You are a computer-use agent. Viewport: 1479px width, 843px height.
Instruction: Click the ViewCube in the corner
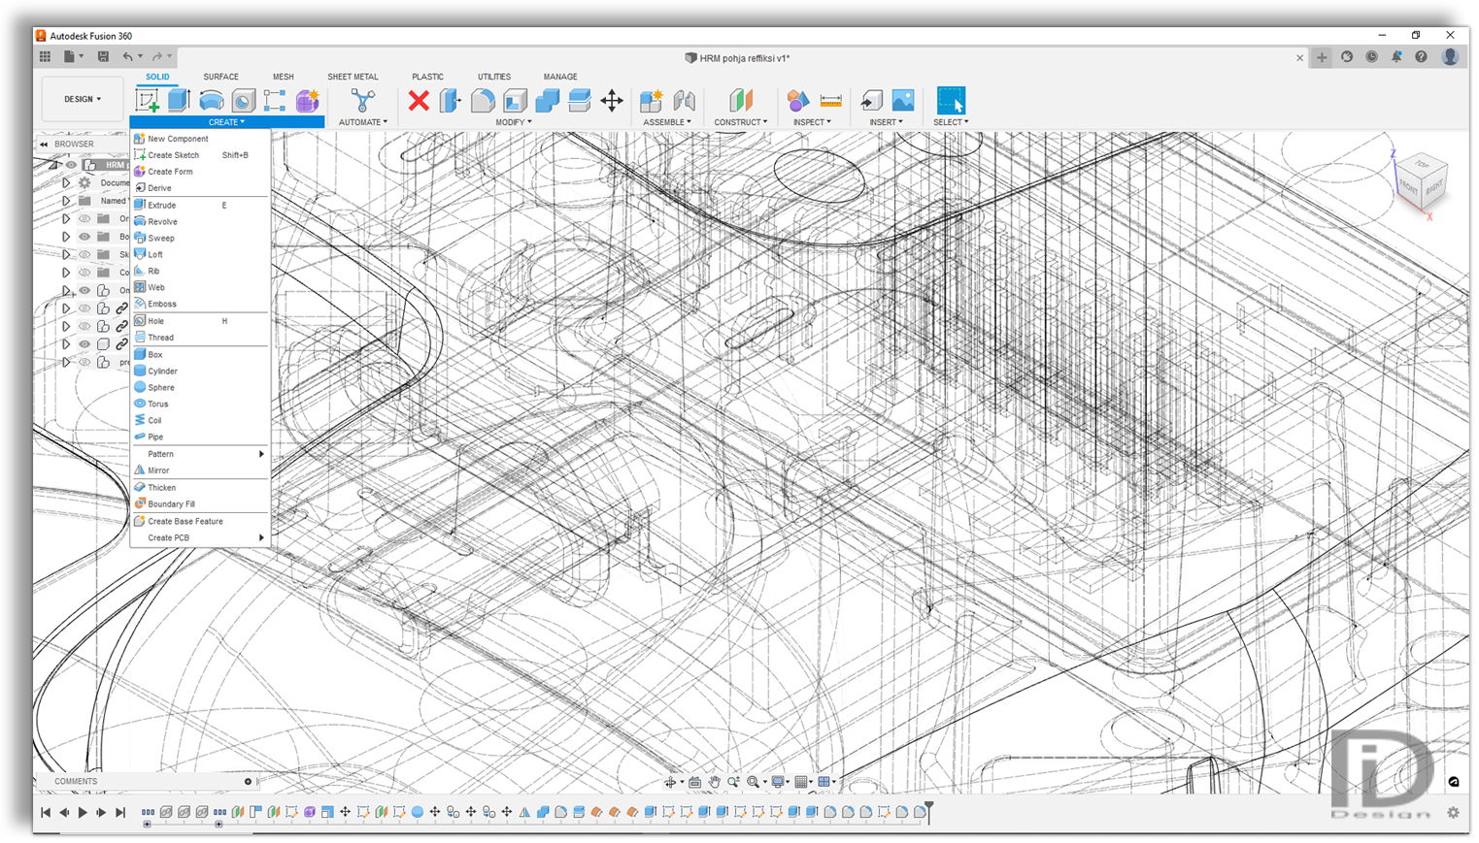pos(1424,178)
